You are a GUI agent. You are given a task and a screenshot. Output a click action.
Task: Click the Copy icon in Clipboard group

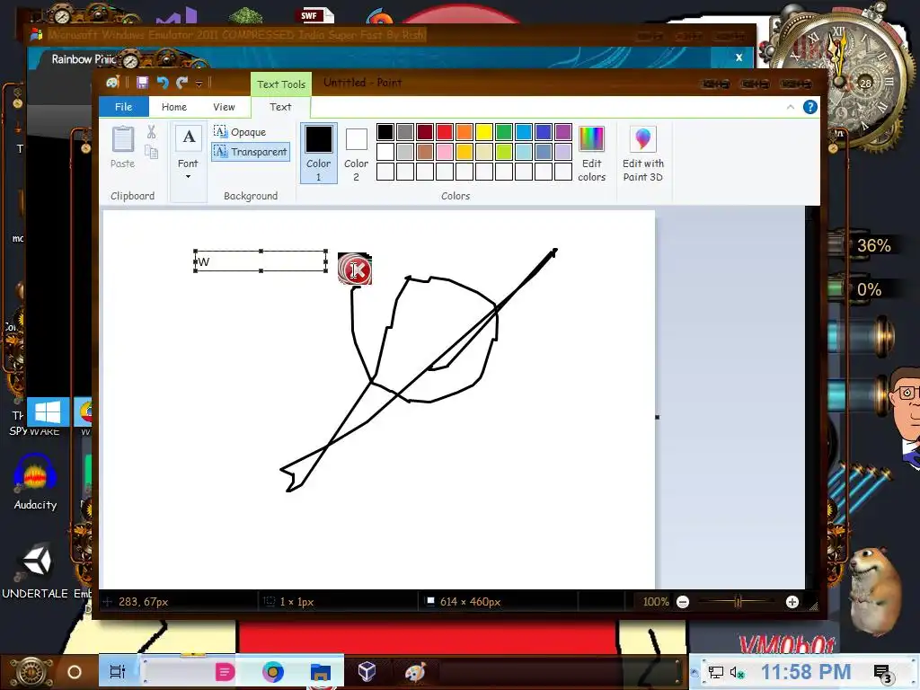(151, 153)
